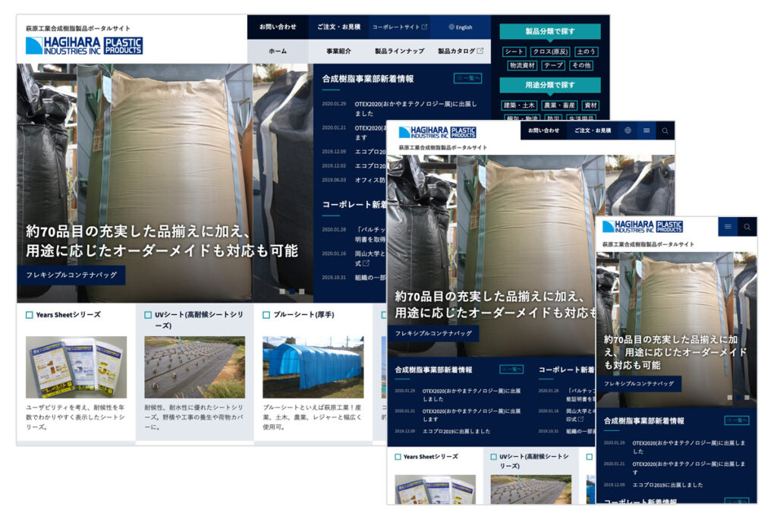The width and height of the screenshot is (777, 519).
Task: Select the 土のう product category tag
Action: click(586, 52)
